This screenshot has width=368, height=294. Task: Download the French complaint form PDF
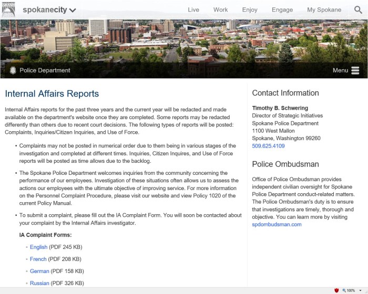point(38,259)
